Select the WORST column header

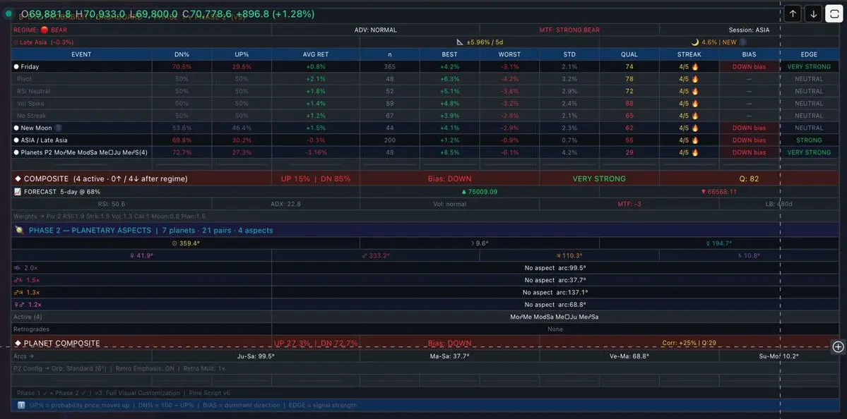click(509, 54)
